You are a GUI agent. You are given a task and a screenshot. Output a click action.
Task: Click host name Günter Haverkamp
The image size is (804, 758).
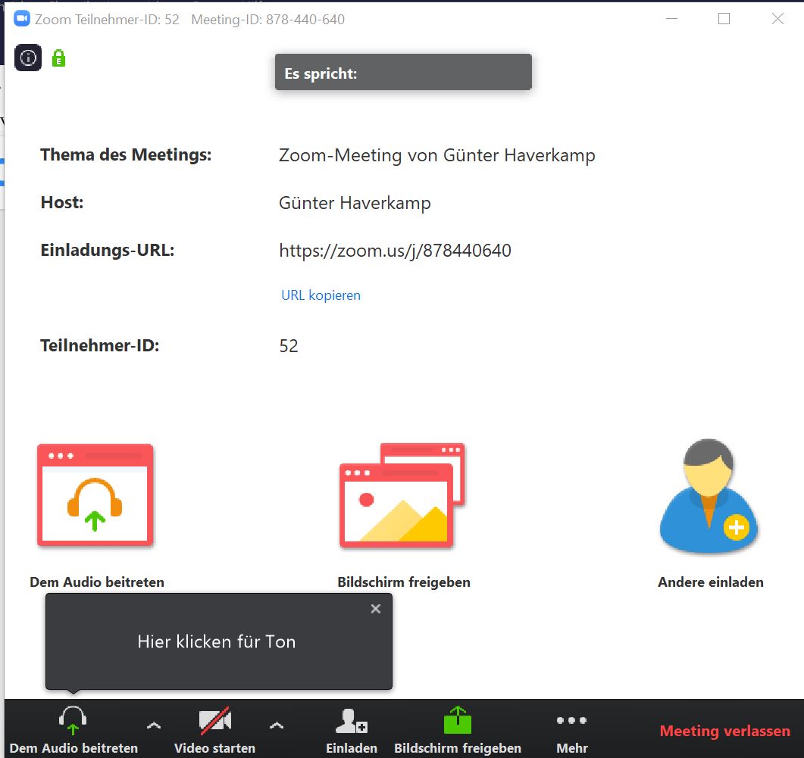(x=355, y=203)
